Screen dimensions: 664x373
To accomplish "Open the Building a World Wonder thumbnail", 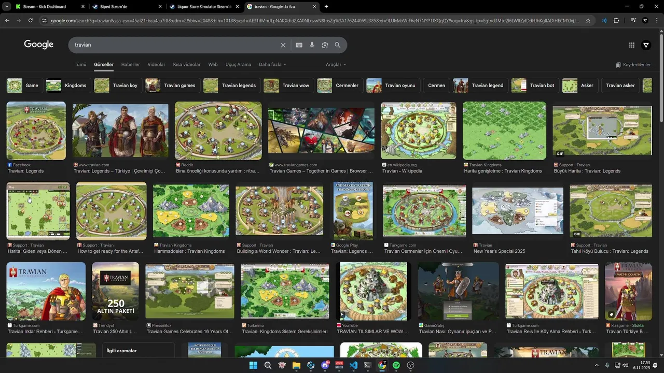I will tap(279, 211).
